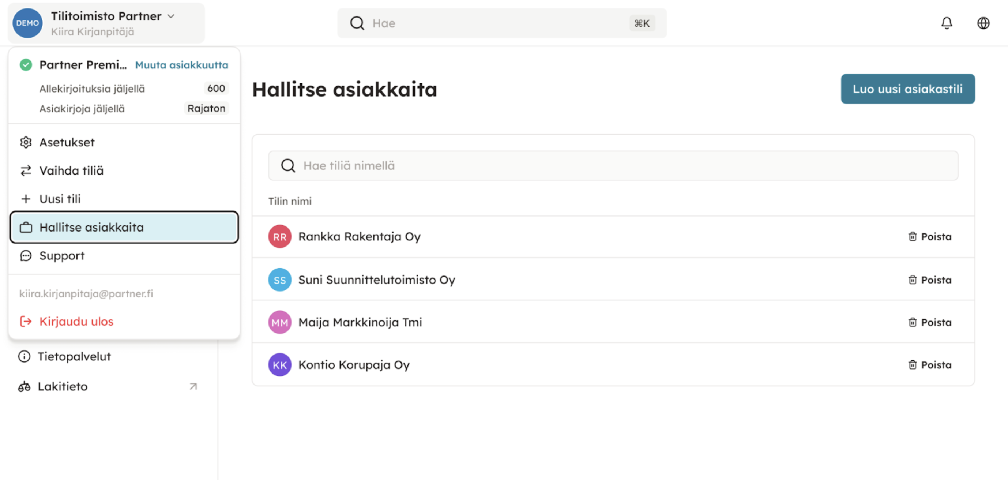Open Support chat menu item
Image resolution: width=1008 pixels, height=480 pixels.
tap(62, 256)
